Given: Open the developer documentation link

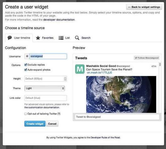Looking at the screenshot, I should (x=59, y=20).
